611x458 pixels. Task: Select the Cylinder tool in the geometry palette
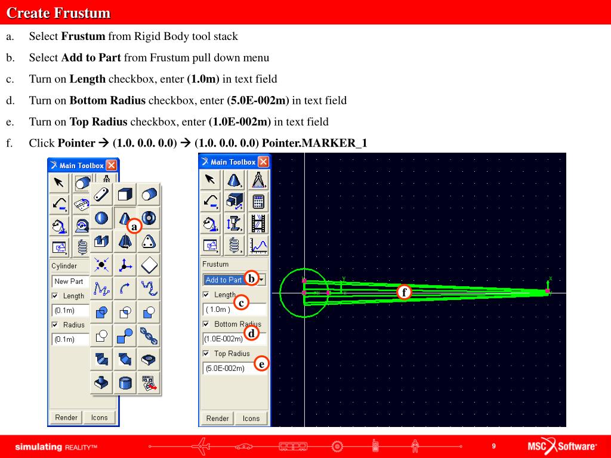pos(149,194)
